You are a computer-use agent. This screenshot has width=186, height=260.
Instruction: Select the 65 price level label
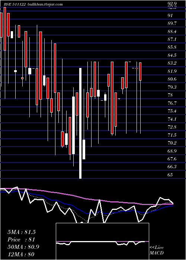170,175
